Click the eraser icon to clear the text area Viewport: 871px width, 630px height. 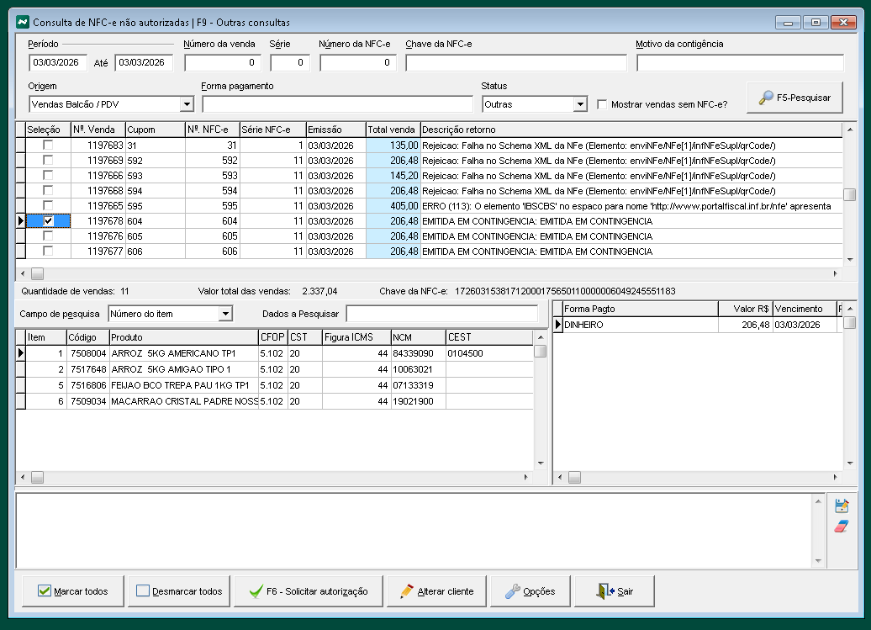[x=842, y=526]
